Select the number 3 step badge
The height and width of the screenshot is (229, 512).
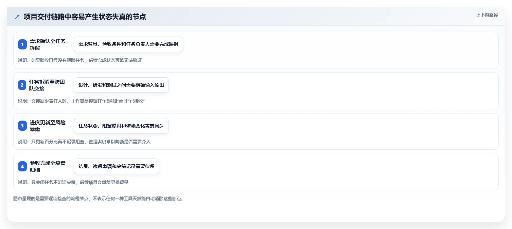point(22,126)
